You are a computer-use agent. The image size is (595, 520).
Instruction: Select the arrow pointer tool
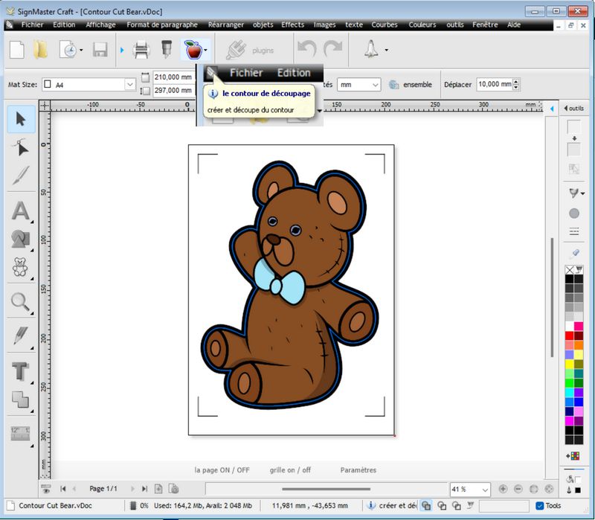[21, 119]
